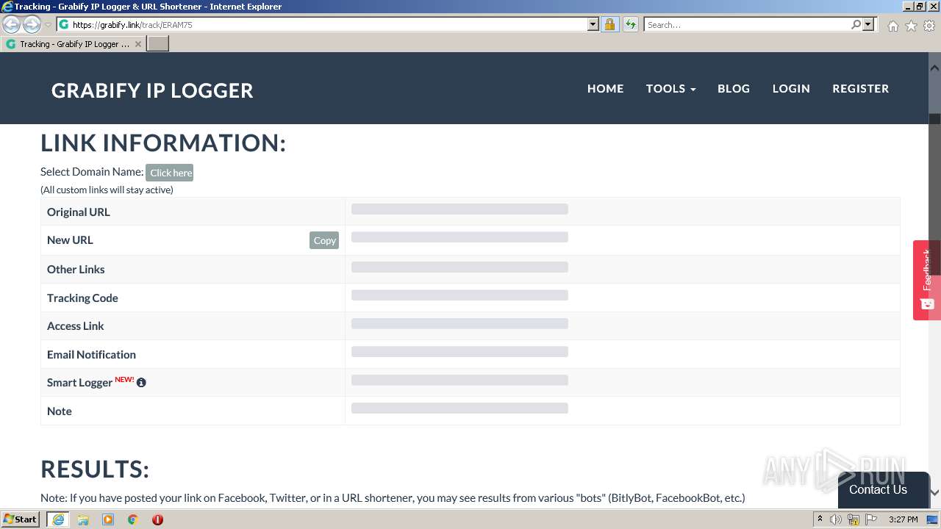941x529 pixels.
Task: Click the refresh page icon
Action: (630, 24)
